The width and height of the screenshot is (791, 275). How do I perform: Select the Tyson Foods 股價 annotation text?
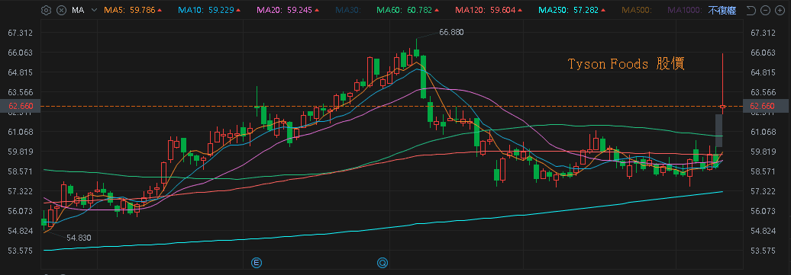click(x=626, y=64)
